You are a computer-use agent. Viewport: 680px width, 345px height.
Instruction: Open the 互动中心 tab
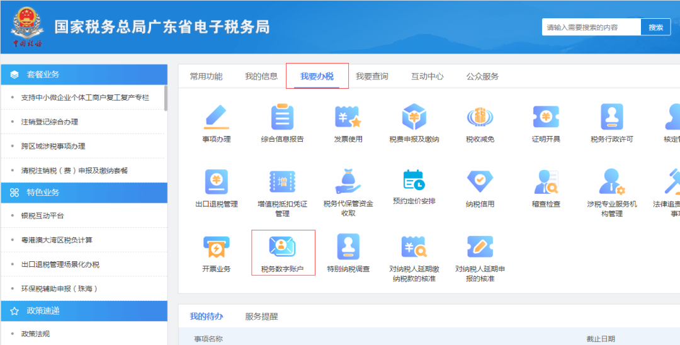tap(427, 77)
